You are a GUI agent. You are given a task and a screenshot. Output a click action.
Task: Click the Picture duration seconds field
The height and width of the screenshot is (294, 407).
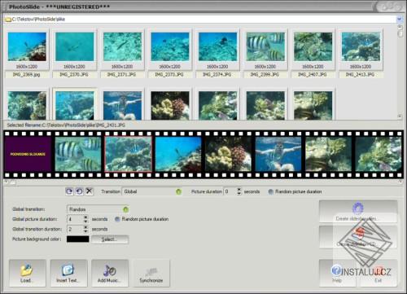(230, 191)
